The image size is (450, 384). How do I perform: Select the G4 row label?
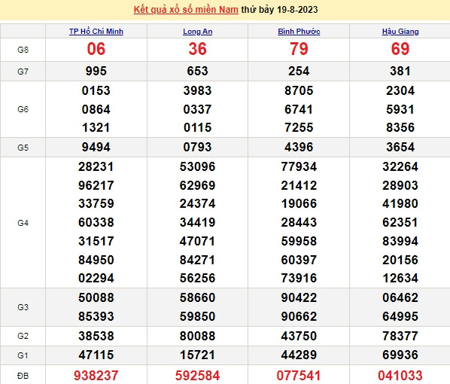pyautogui.click(x=23, y=223)
